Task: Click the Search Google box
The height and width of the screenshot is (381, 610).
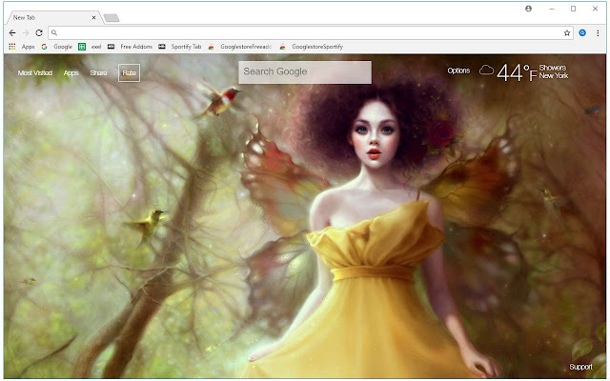Action: click(305, 72)
